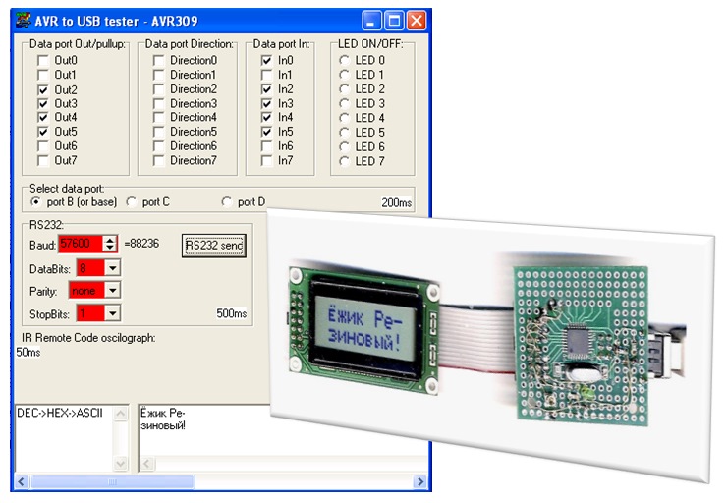Click the 200ms timing label

[x=397, y=202]
